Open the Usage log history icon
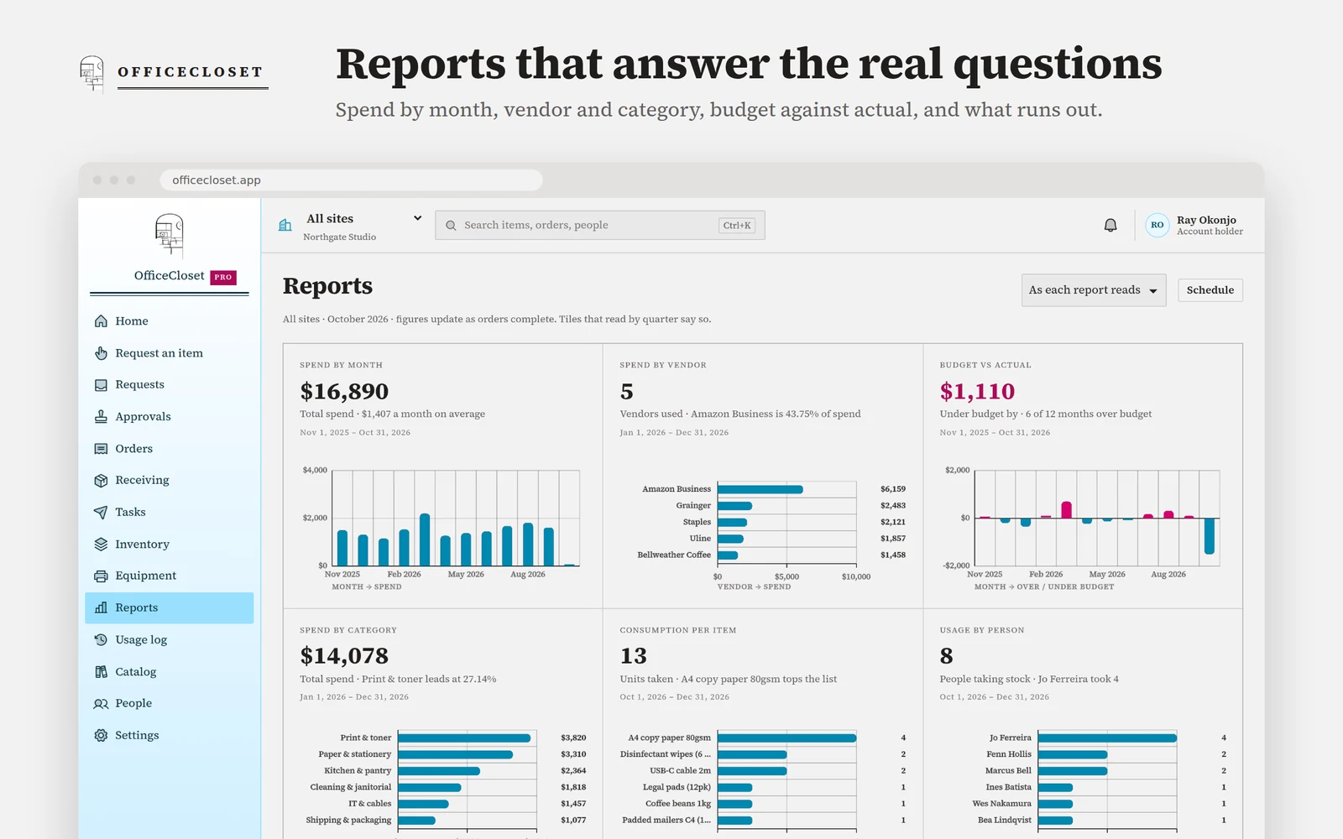The width and height of the screenshot is (1343, 839). pos(101,640)
